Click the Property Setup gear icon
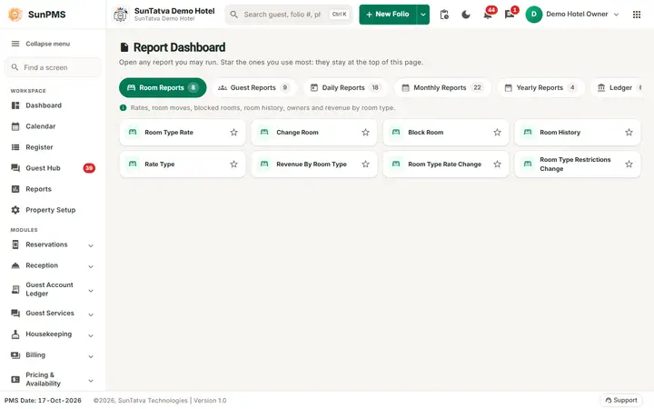654x409 pixels. 15,210
